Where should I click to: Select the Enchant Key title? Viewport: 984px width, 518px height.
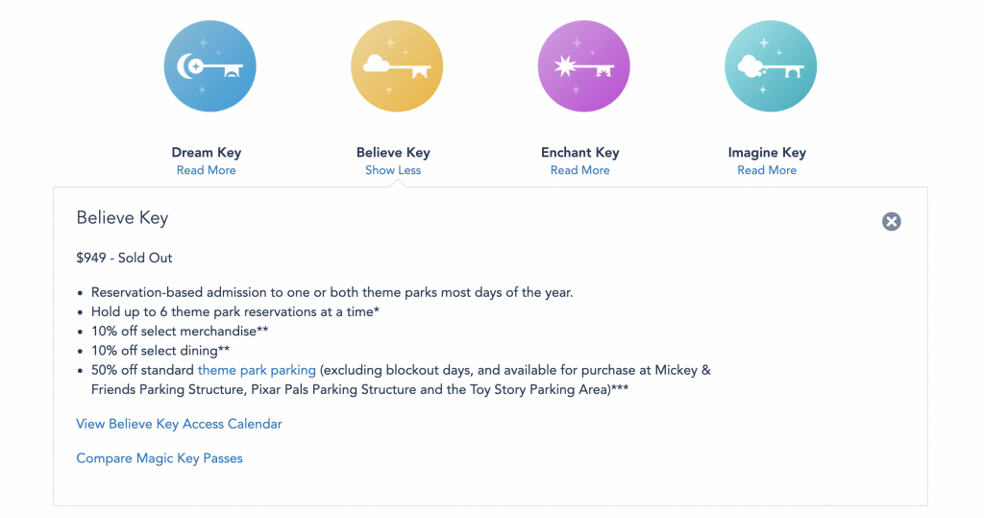[579, 153]
